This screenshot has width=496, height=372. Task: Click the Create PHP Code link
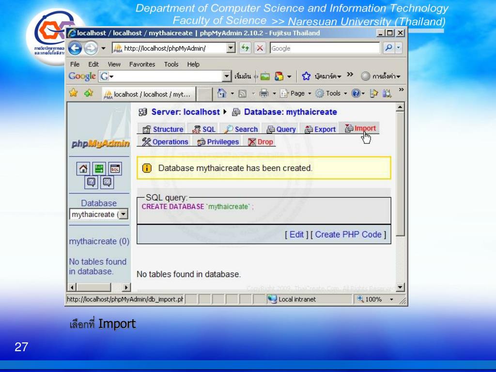[x=348, y=234]
